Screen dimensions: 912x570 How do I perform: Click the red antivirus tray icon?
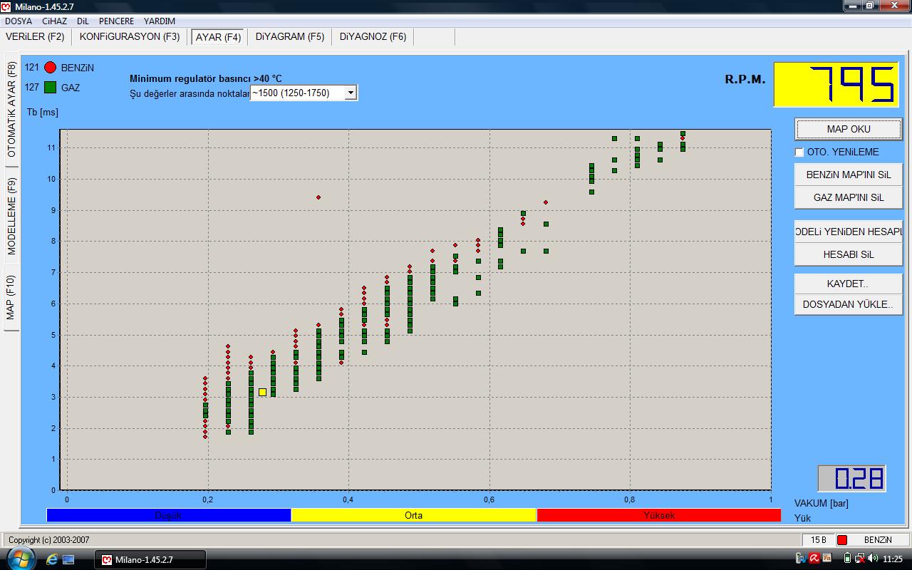click(x=814, y=559)
